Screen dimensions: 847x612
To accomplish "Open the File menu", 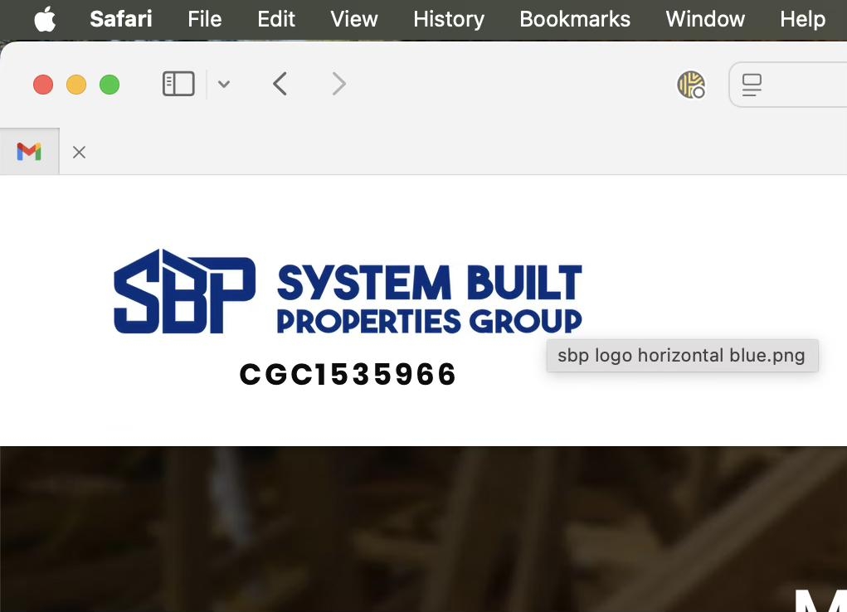I will pyautogui.click(x=205, y=19).
